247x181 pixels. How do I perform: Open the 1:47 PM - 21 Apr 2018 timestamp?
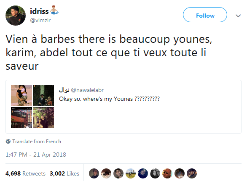[36, 155]
